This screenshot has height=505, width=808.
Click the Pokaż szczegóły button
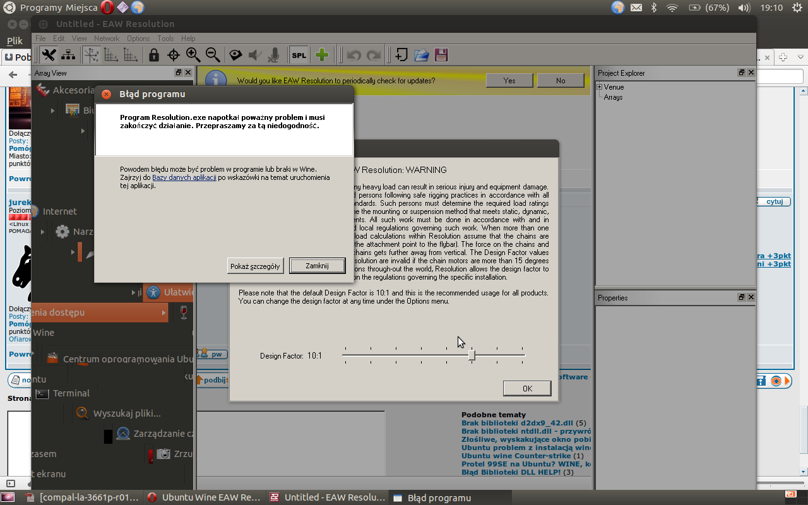255,266
